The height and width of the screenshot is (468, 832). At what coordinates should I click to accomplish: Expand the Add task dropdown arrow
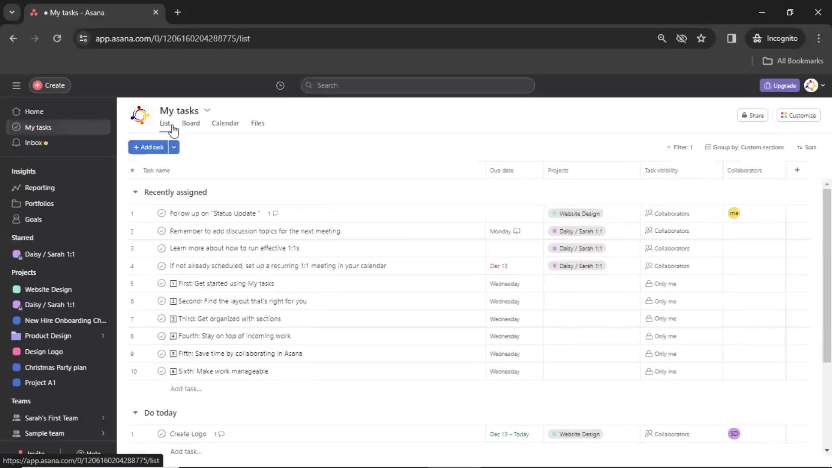pyautogui.click(x=174, y=147)
